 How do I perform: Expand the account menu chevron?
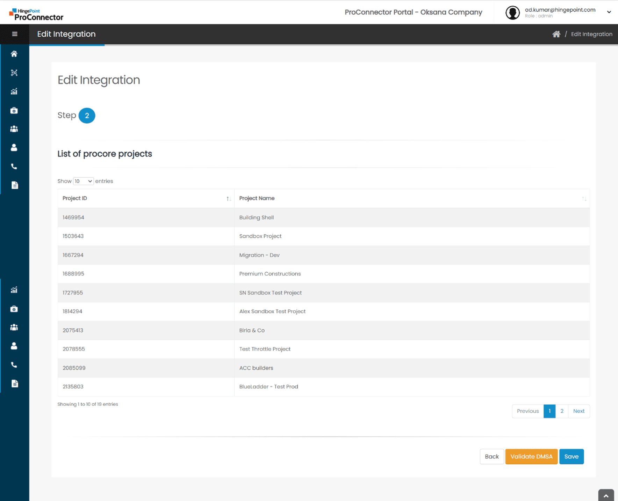[x=609, y=12]
